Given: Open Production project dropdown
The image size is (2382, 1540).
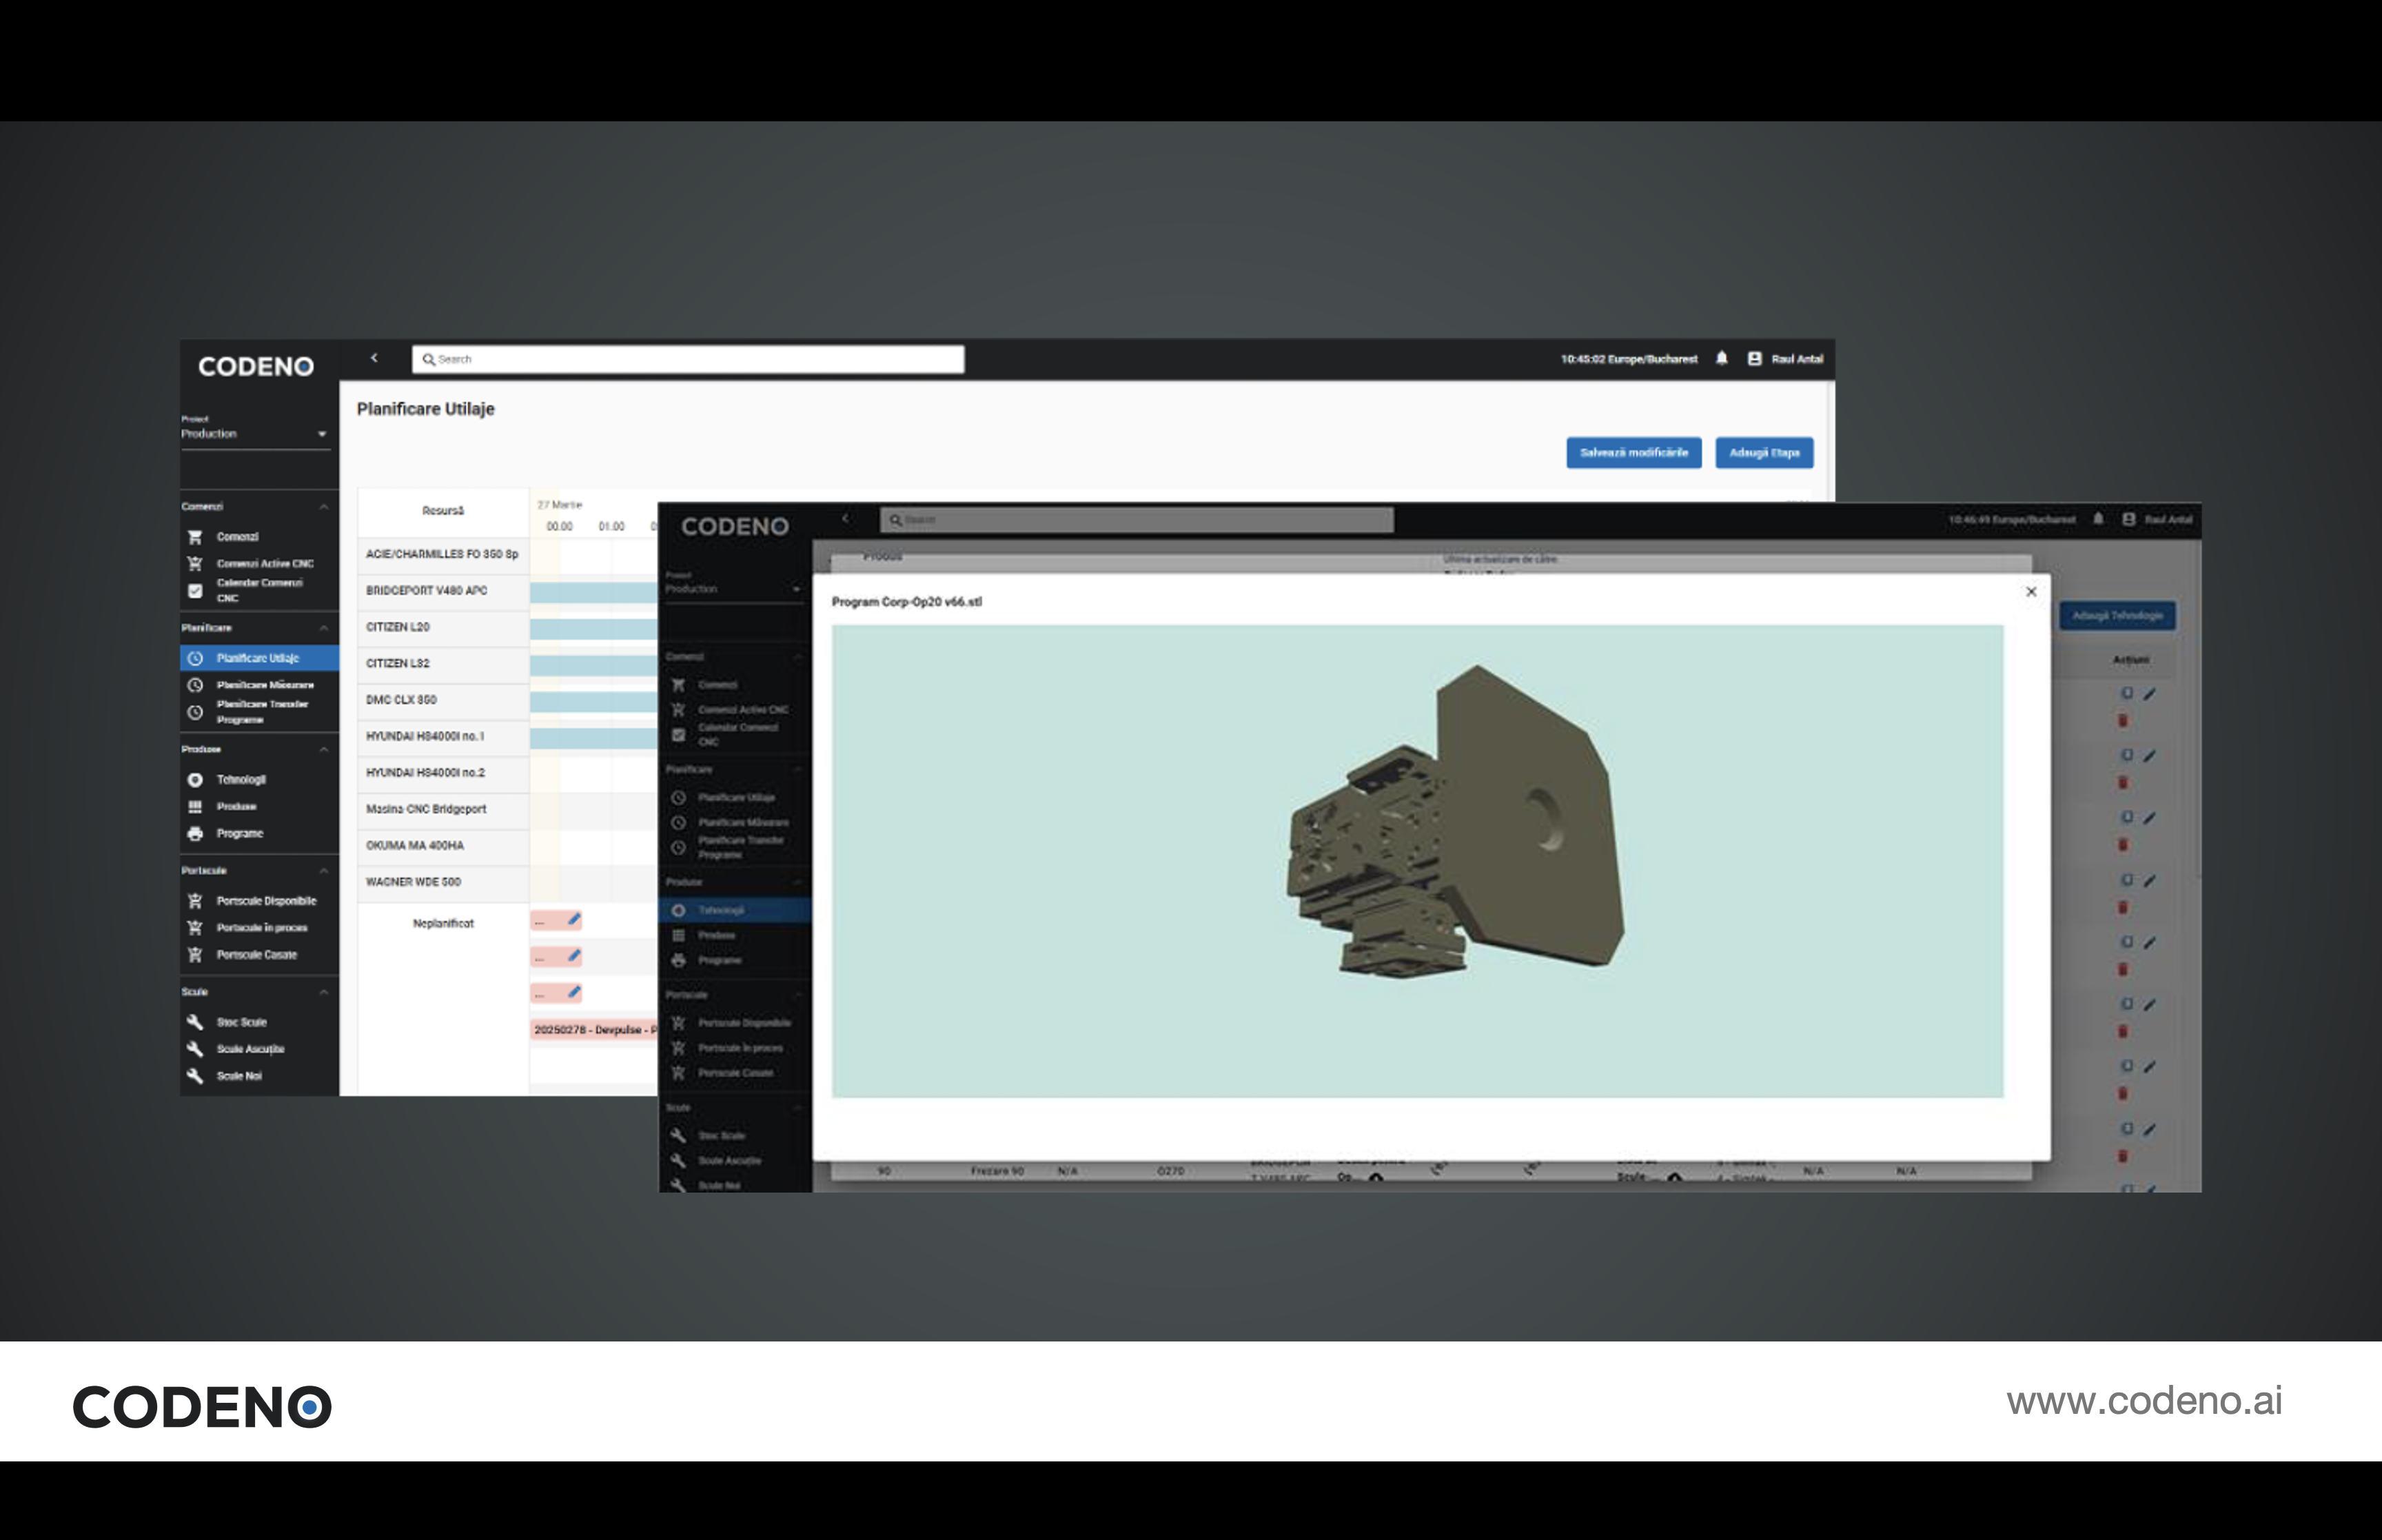Looking at the screenshot, I should coord(255,434).
